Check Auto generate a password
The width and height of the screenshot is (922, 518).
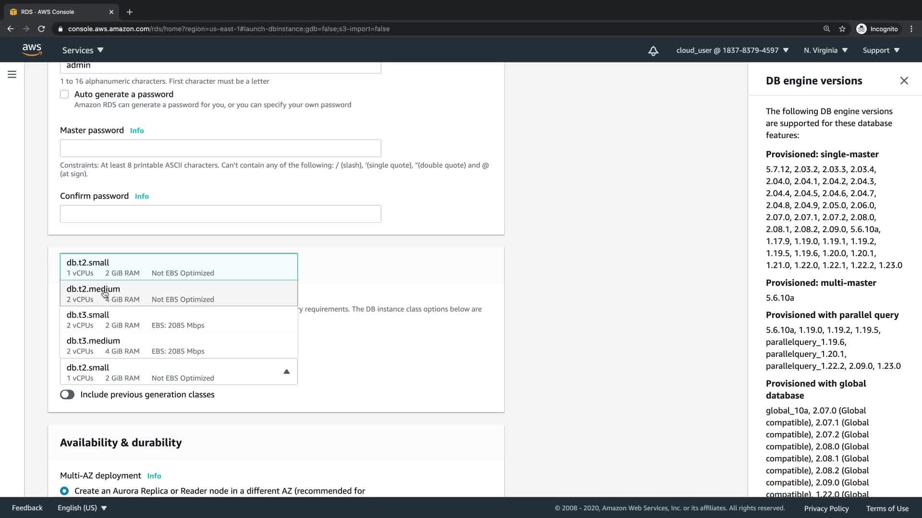click(64, 94)
